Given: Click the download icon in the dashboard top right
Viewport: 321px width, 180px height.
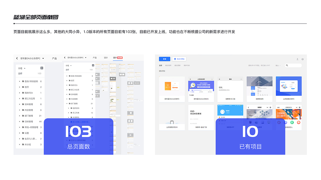Looking at the screenshot, I should pos(298,59).
